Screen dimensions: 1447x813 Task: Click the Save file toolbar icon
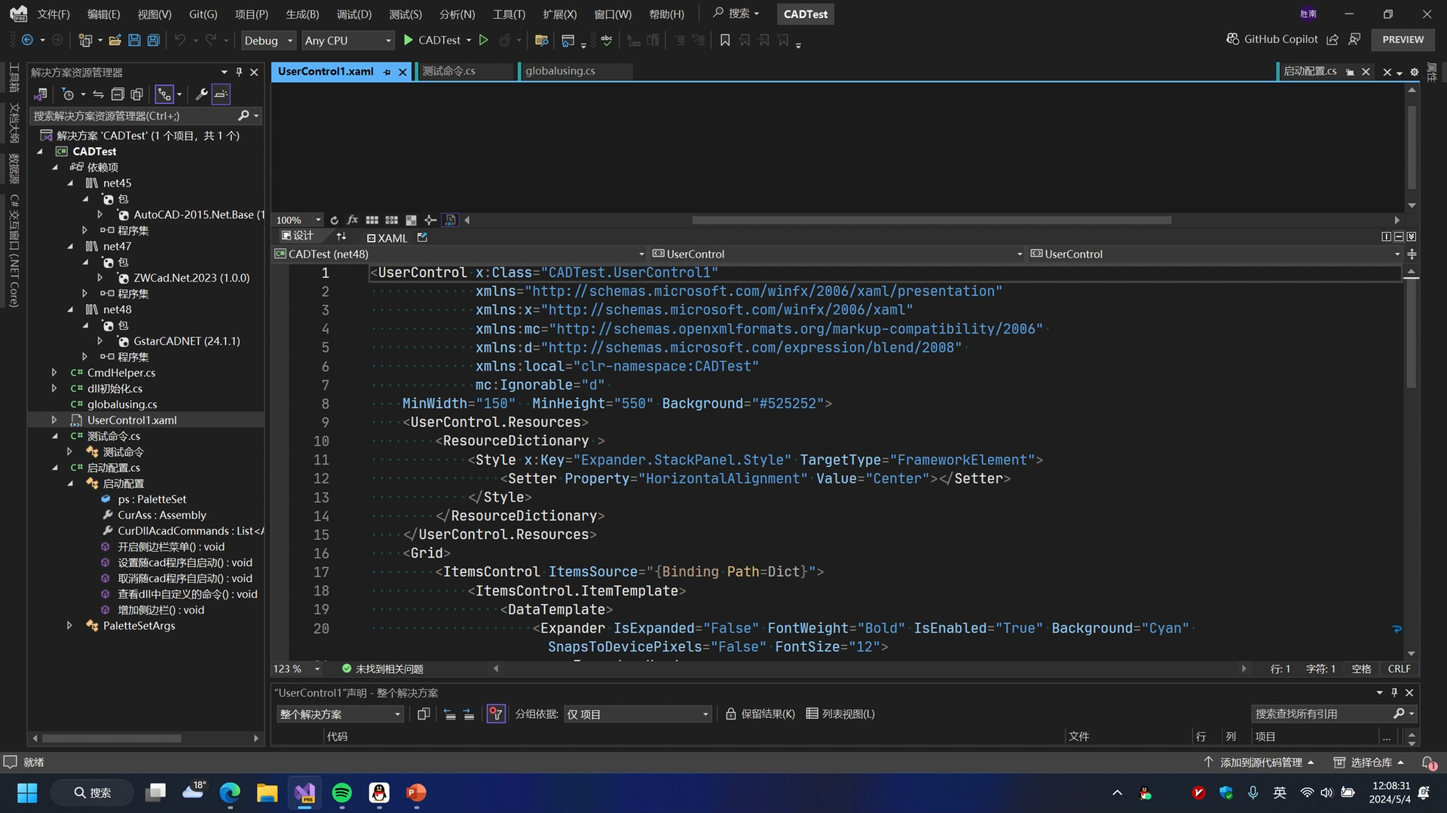(134, 41)
